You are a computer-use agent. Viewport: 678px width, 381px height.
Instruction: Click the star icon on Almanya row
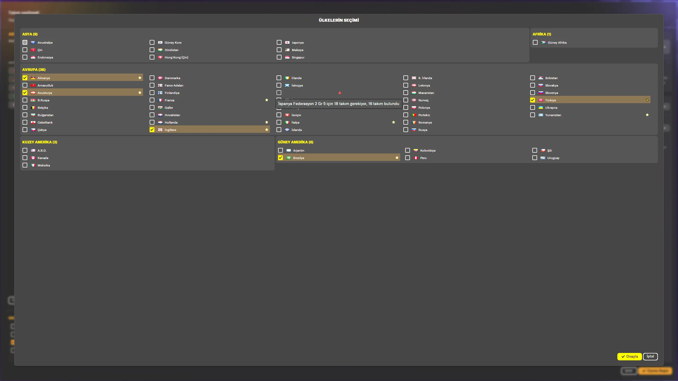click(140, 78)
